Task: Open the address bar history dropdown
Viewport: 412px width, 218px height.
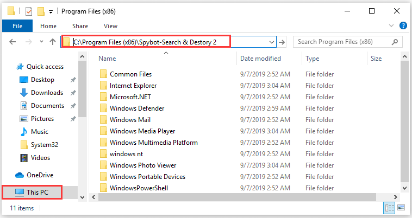Action: pyautogui.click(x=271, y=42)
